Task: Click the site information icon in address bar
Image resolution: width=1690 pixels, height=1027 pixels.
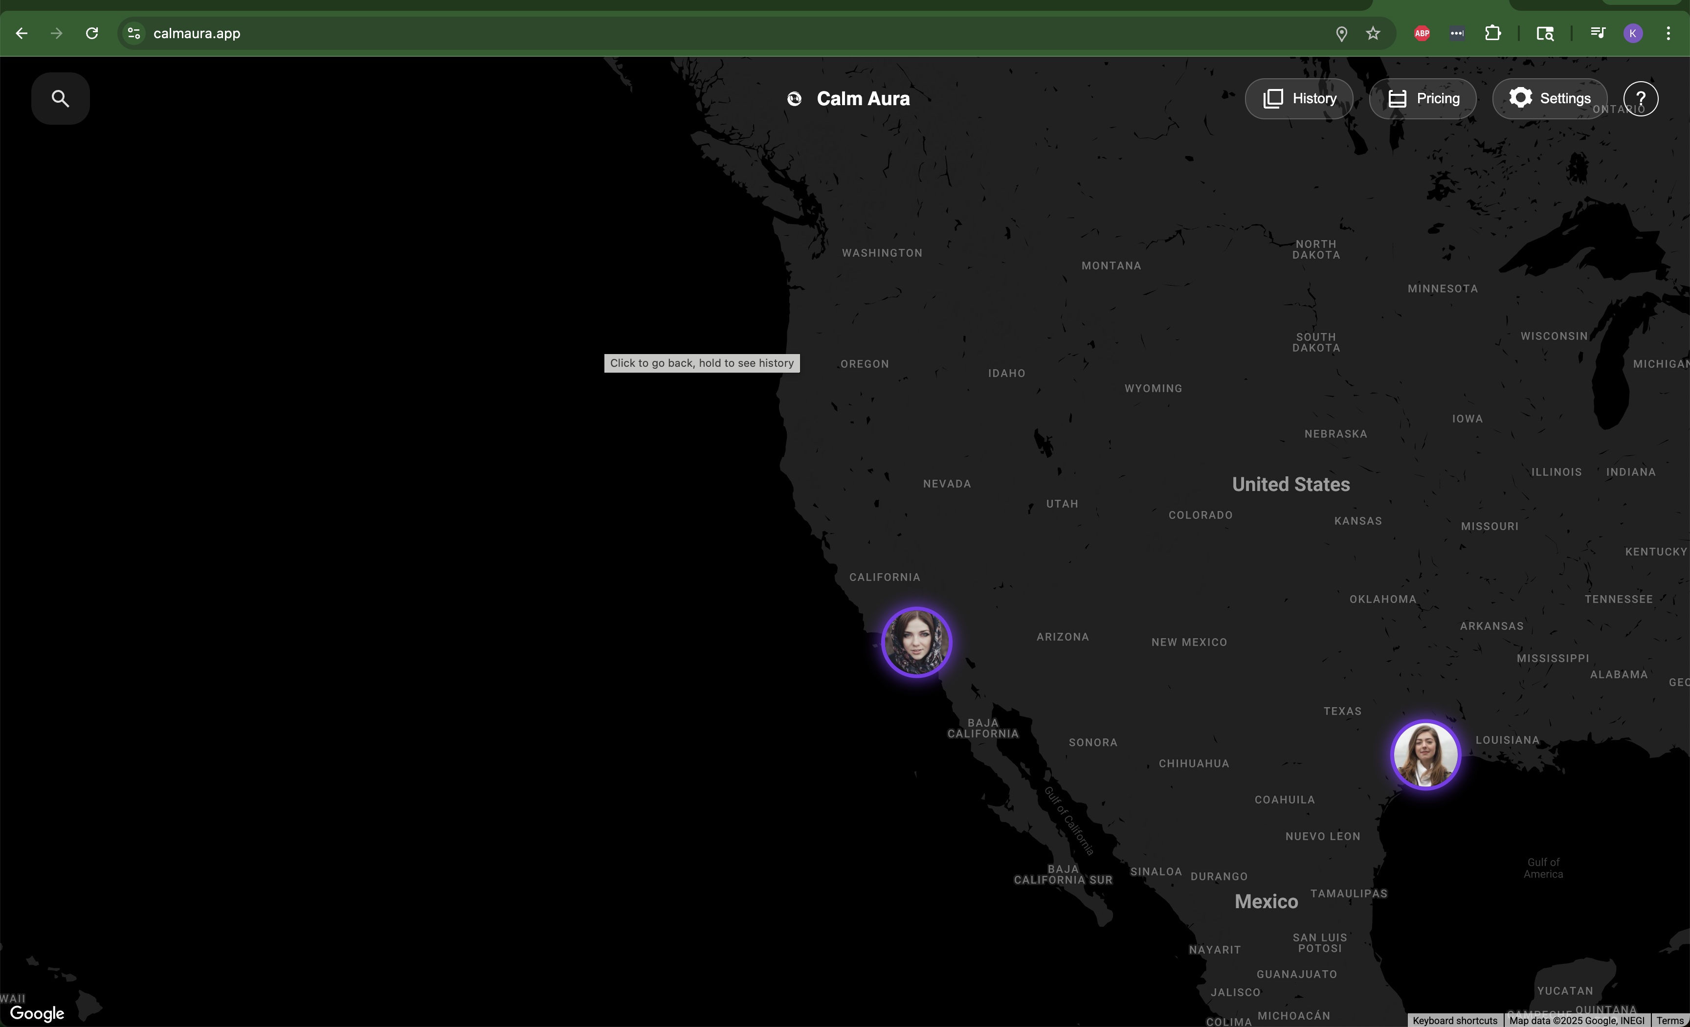Action: [134, 33]
